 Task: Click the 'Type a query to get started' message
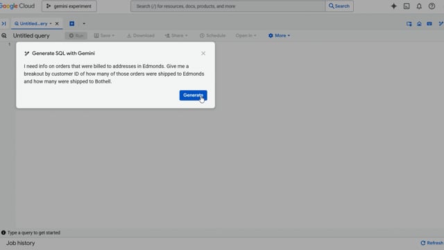pos(34,233)
